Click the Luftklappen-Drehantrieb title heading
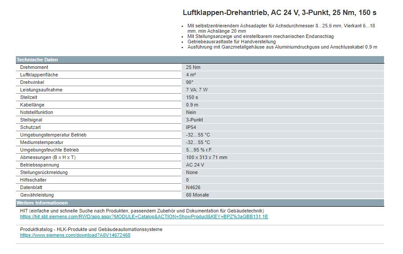The width and height of the screenshot is (403, 254). 280,13
